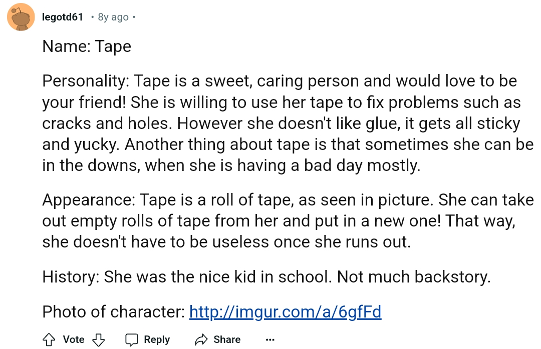Image resolution: width=541 pixels, height=349 pixels.
Task: Upvote the comment by legotd61
Action: click(49, 339)
